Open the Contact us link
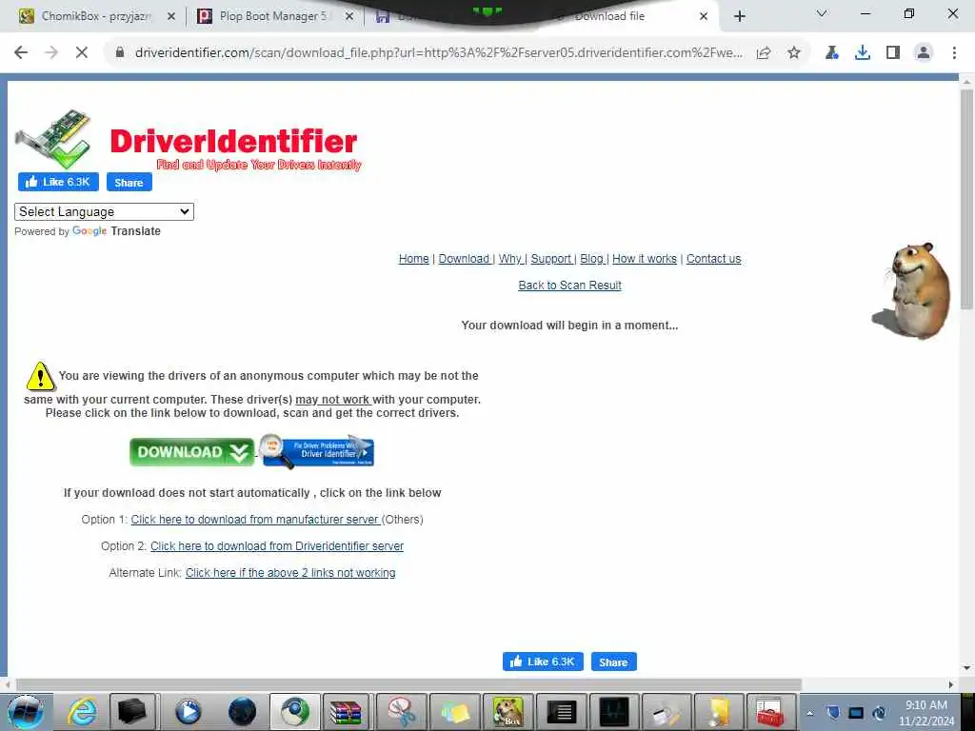The image size is (975, 731). [714, 259]
